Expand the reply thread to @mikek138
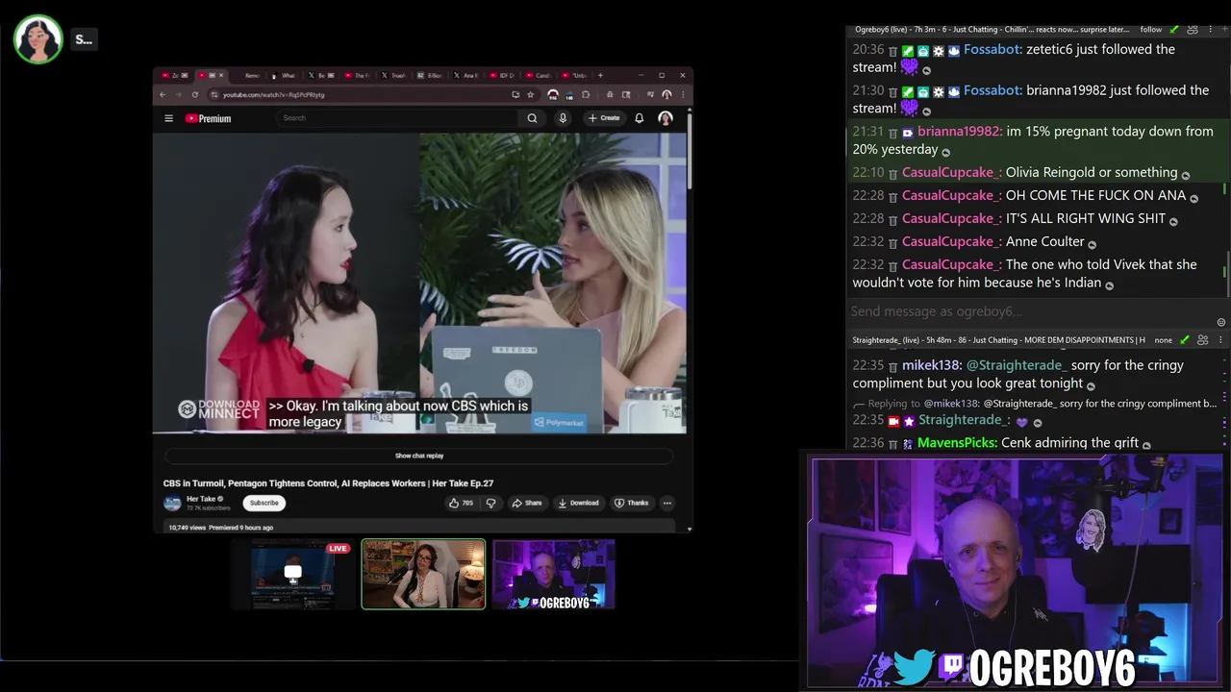The image size is (1231, 692). [1035, 404]
